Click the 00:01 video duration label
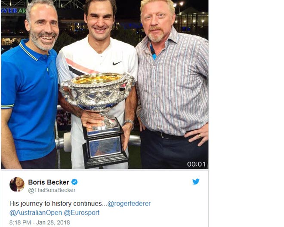This screenshot has width=284, height=227. (x=196, y=164)
